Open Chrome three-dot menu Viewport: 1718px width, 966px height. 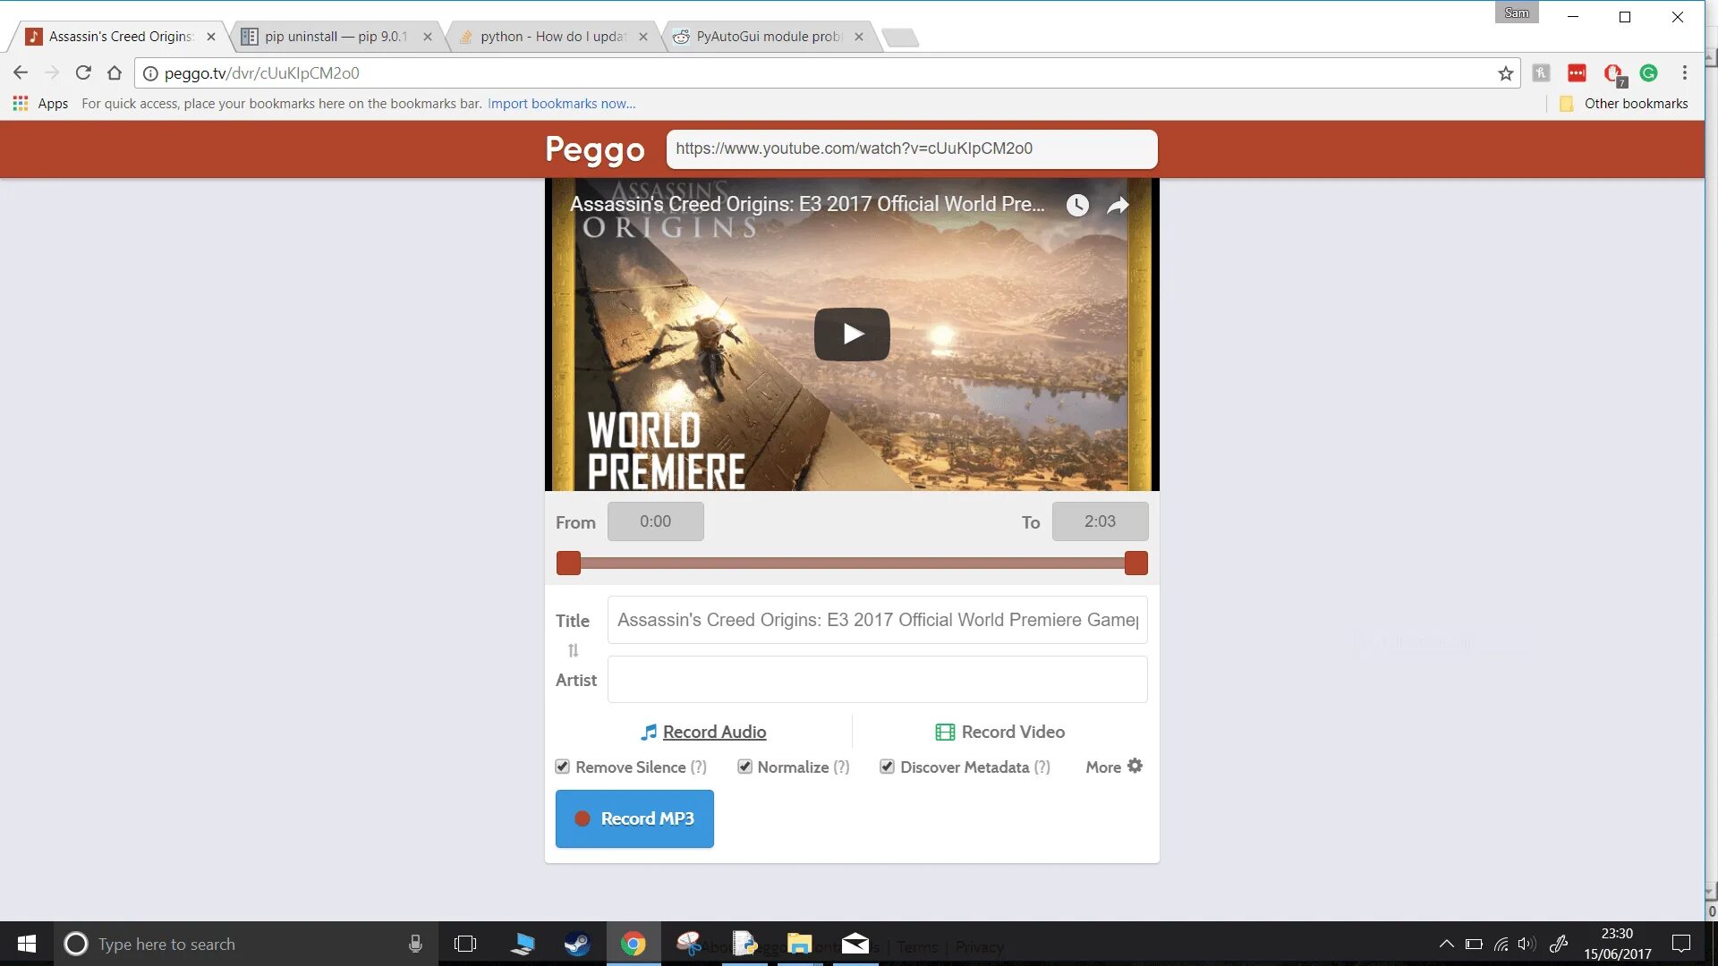tap(1684, 73)
